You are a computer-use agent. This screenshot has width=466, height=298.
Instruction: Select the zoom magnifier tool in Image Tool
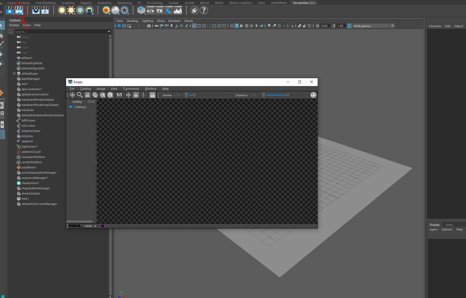(80, 95)
